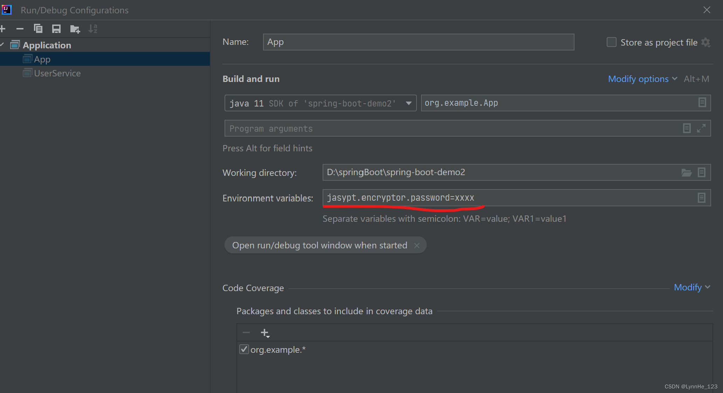Viewport: 723px width, 393px height.
Task: Remove configuration with the minus icon
Action: 20,29
